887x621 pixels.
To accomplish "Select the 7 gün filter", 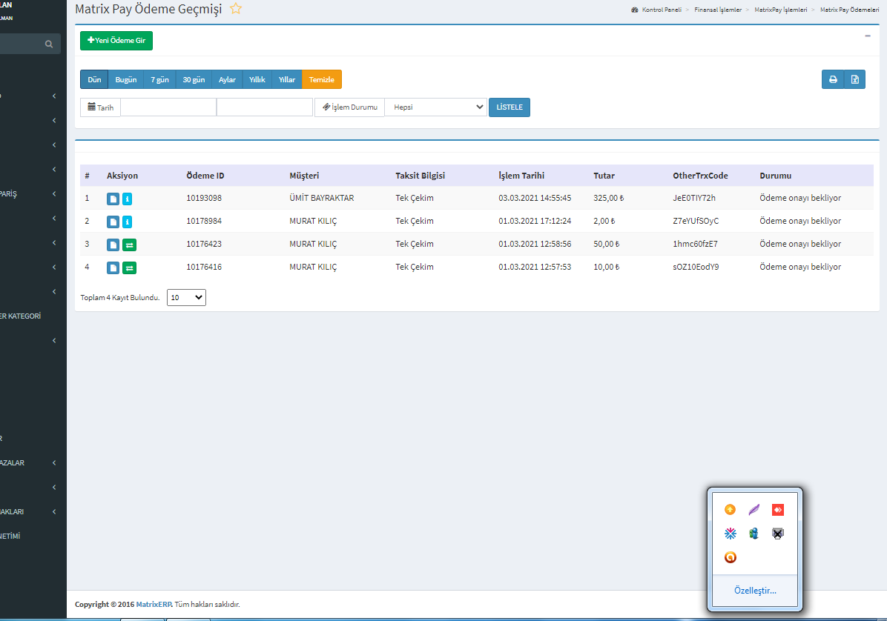I will [x=159, y=80].
